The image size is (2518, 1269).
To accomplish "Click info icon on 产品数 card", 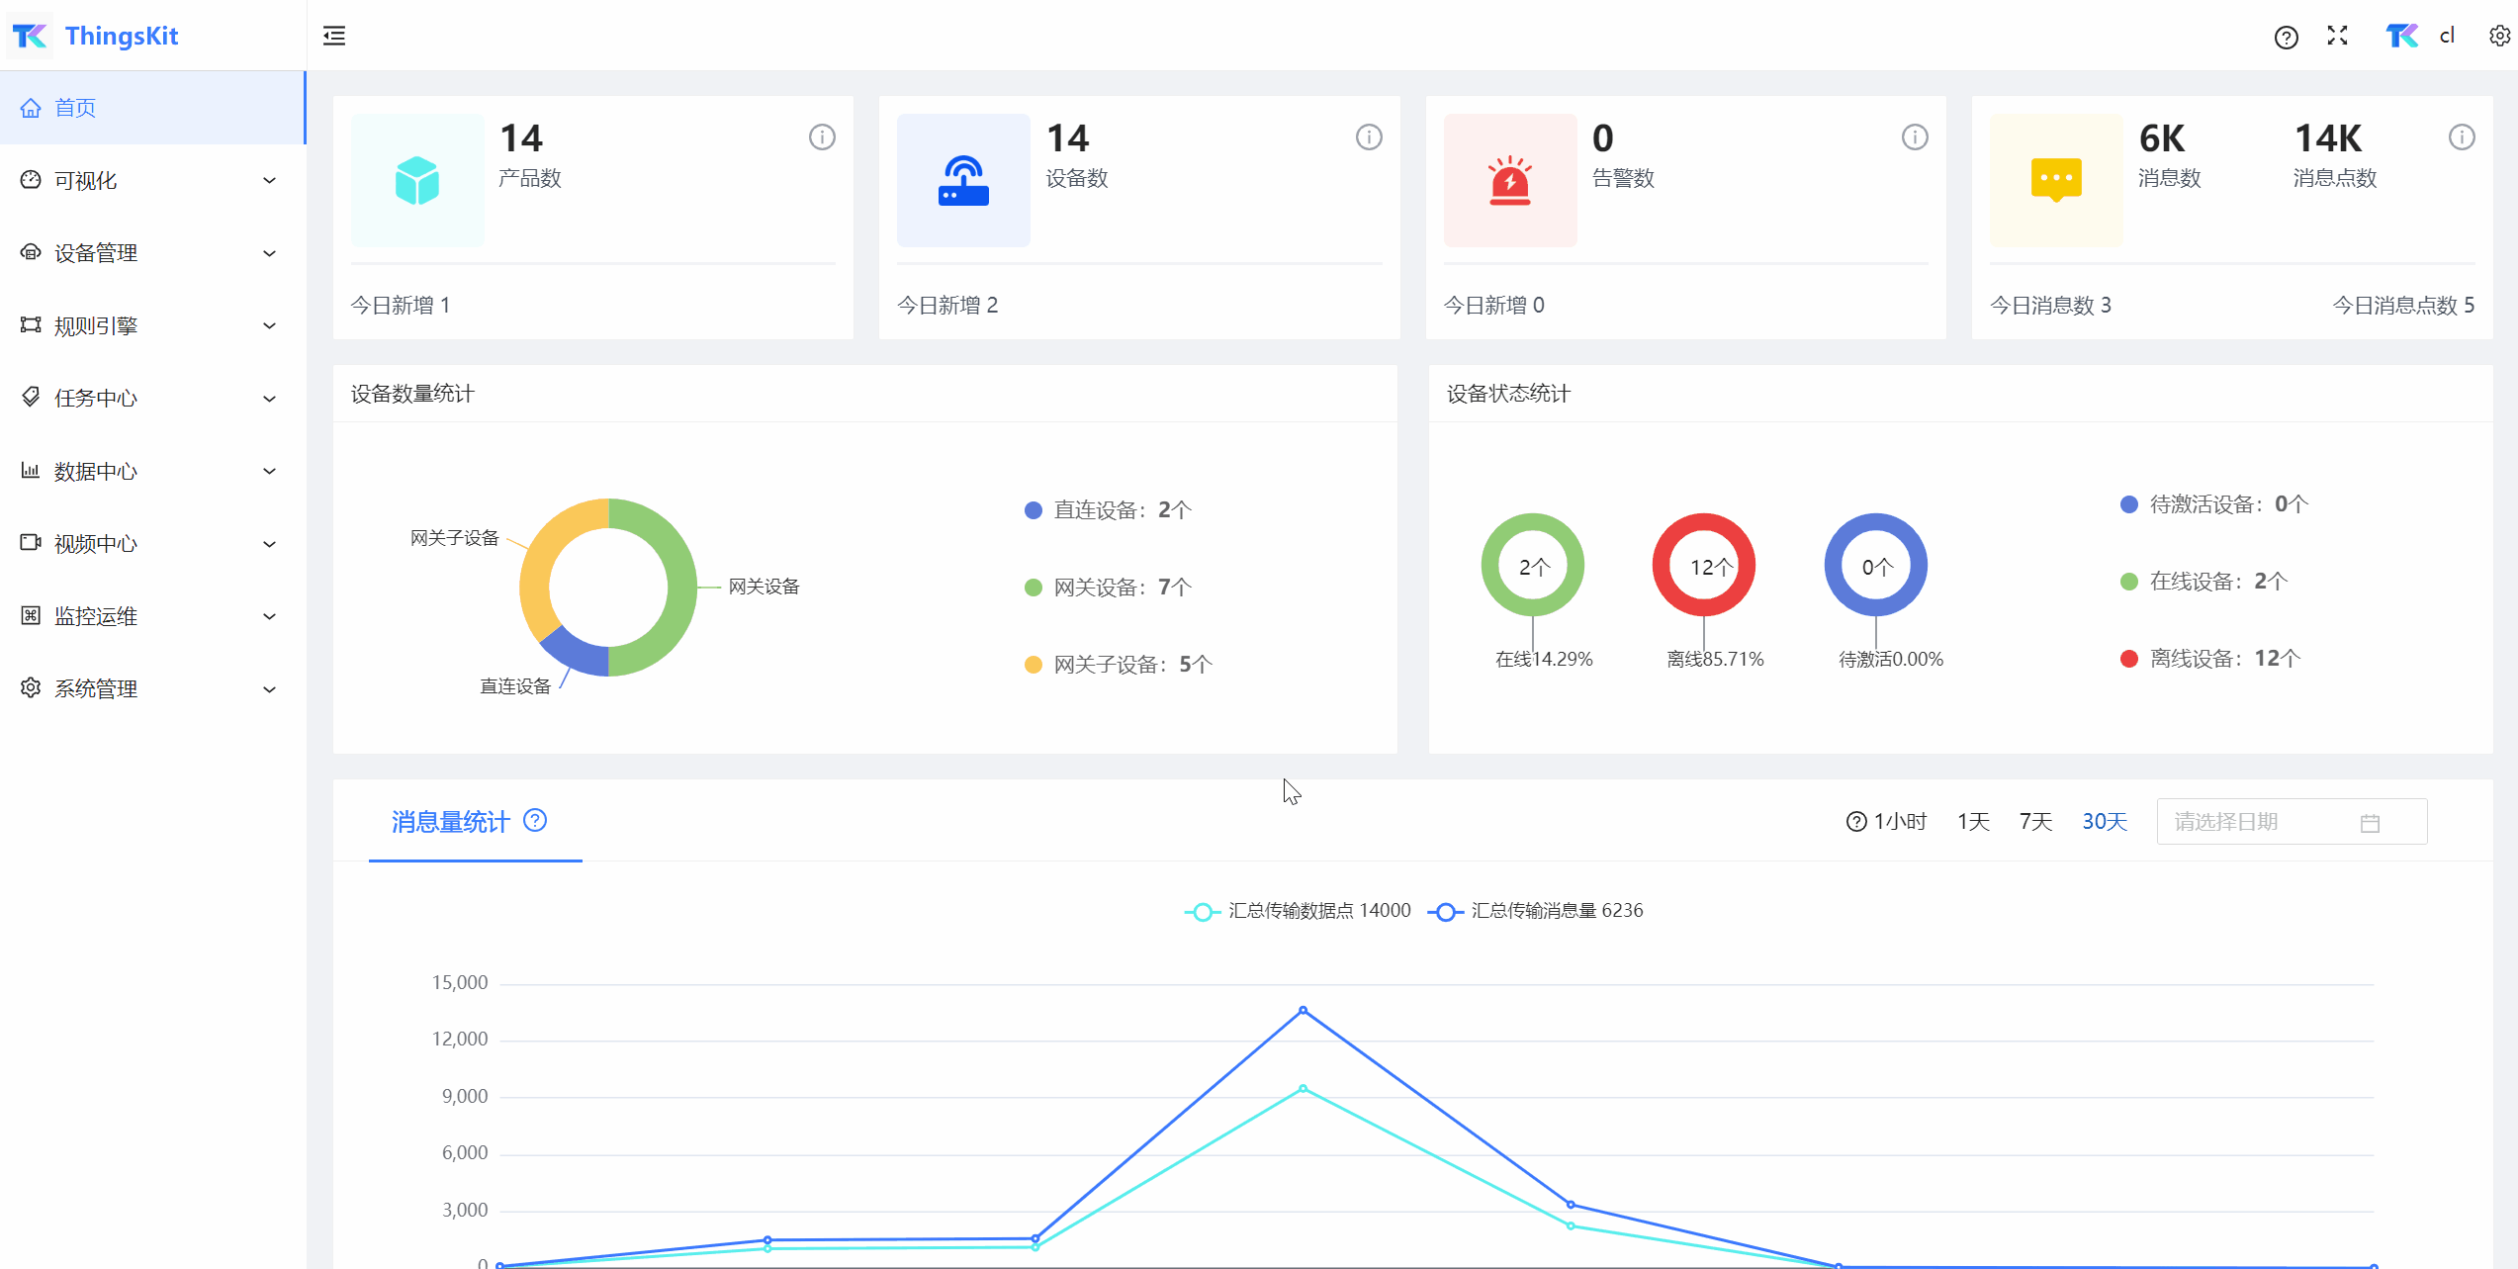I will (x=822, y=136).
